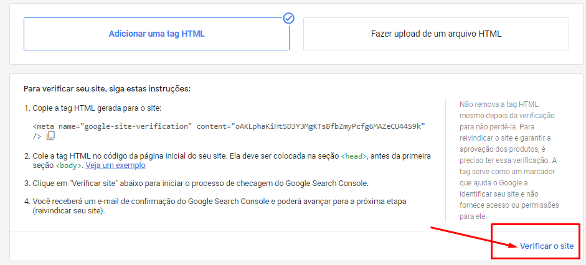The width and height of the screenshot is (586, 265).
Task: Choose "Fazer upload de um arquivo HTML" option
Action: tap(436, 34)
